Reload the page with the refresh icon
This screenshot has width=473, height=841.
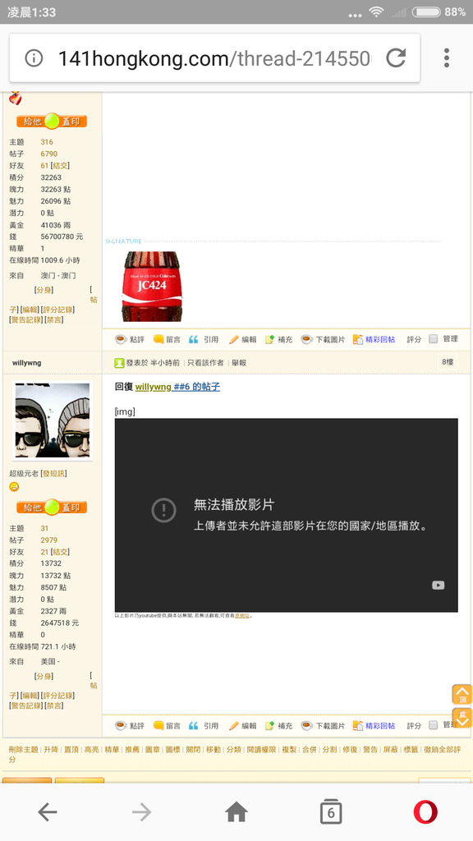[x=396, y=58]
